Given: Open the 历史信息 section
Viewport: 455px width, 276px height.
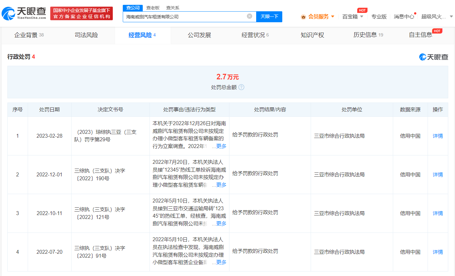Looking at the screenshot, I should tap(366, 35).
